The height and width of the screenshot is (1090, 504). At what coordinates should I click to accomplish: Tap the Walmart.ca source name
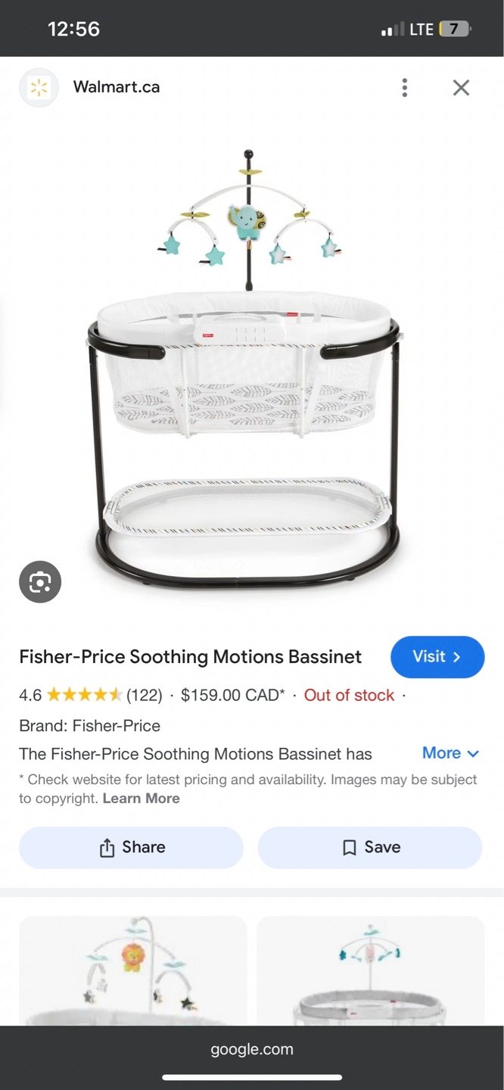(117, 87)
